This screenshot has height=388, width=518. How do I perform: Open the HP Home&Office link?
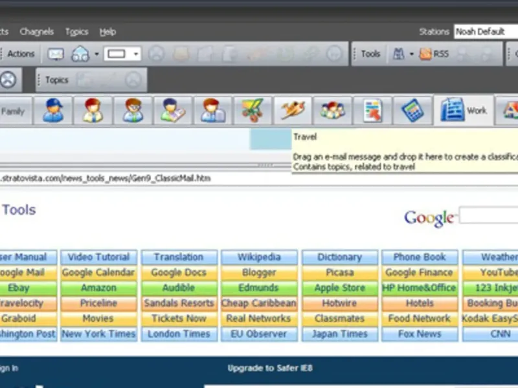(420, 288)
